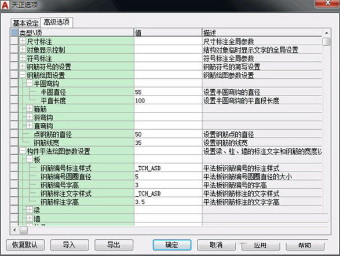The height and width of the screenshot is (256, 340).
Task: Close the 天正选项 dialog
Action: [x=327, y=3]
